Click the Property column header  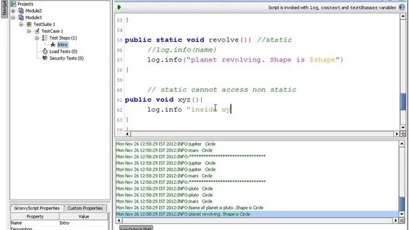pyautogui.click(x=35, y=217)
